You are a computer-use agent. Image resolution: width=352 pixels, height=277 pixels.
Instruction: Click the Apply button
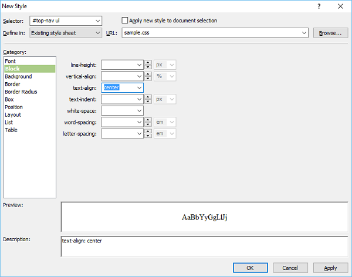click(x=330, y=268)
